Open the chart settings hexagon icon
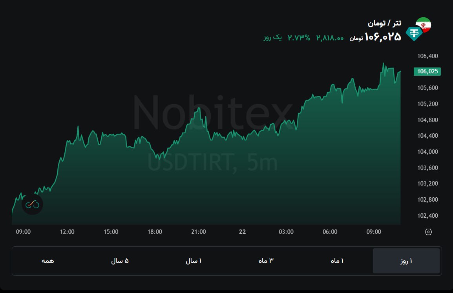The width and height of the screenshot is (453, 293). tap(428, 232)
